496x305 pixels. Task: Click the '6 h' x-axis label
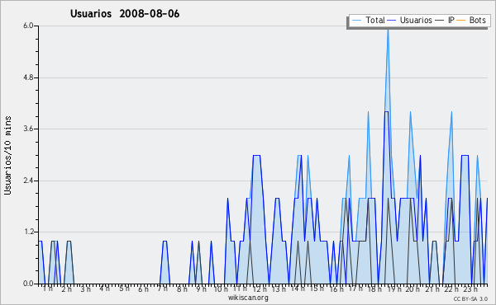(x=143, y=289)
